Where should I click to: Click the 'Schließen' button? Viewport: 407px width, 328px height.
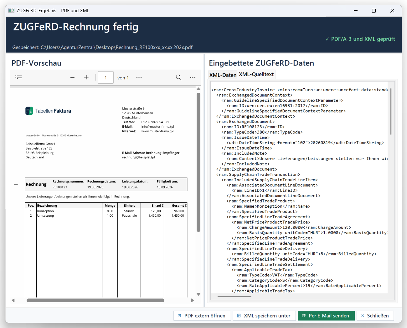[x=375, y=316]
